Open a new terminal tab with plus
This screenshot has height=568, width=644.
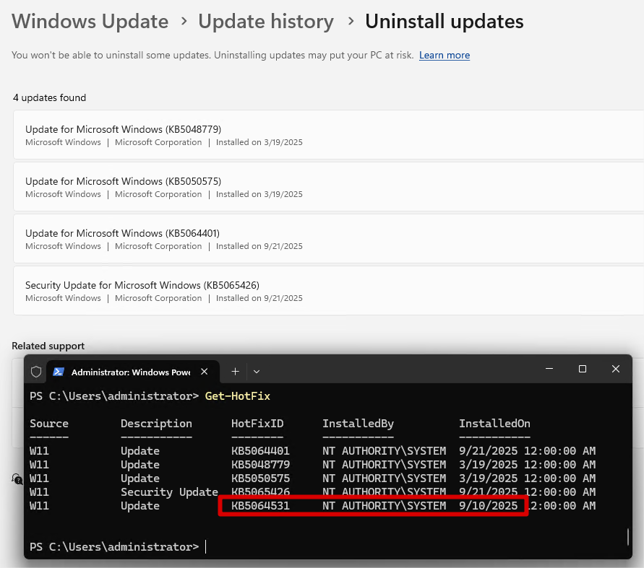pyautogui.click(x=235, y=371)
